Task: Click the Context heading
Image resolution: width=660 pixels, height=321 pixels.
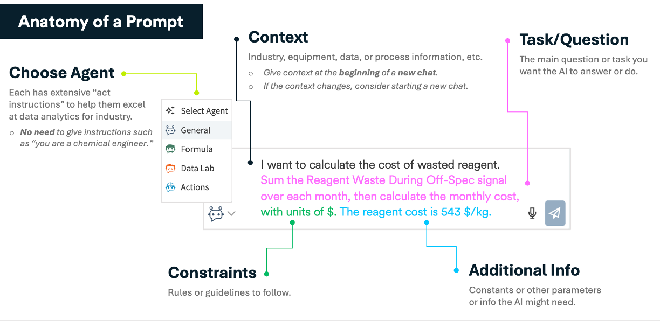Action: 278,37
